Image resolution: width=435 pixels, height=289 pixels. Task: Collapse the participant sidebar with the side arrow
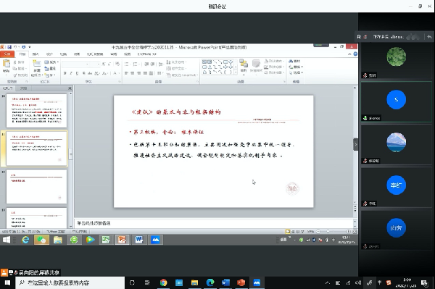click(356, 144)
